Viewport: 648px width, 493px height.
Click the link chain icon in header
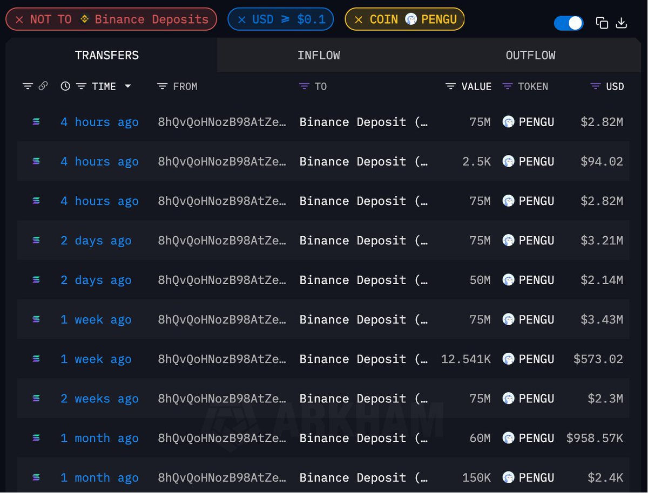(43, 86)
